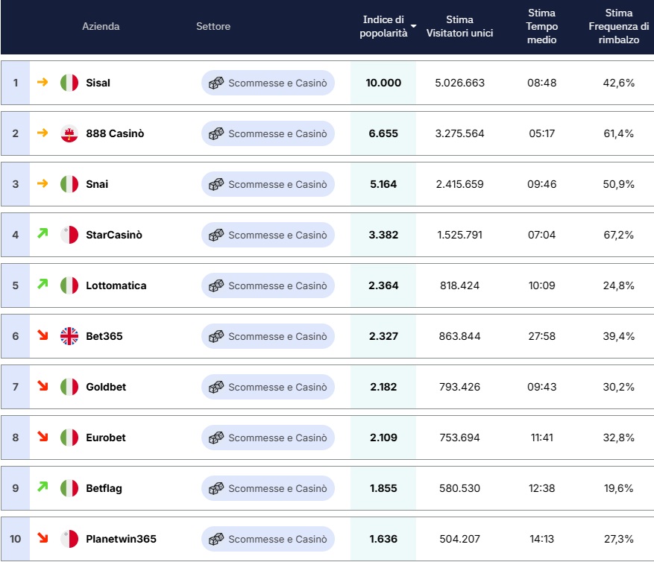Click the green up arrow in Lottomatica row

43,284
